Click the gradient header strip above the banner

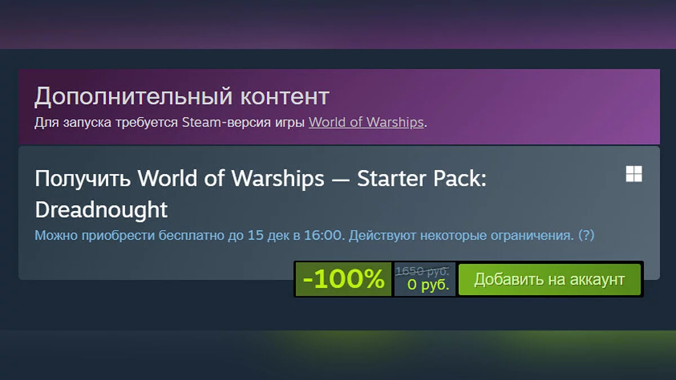point(338,25)
